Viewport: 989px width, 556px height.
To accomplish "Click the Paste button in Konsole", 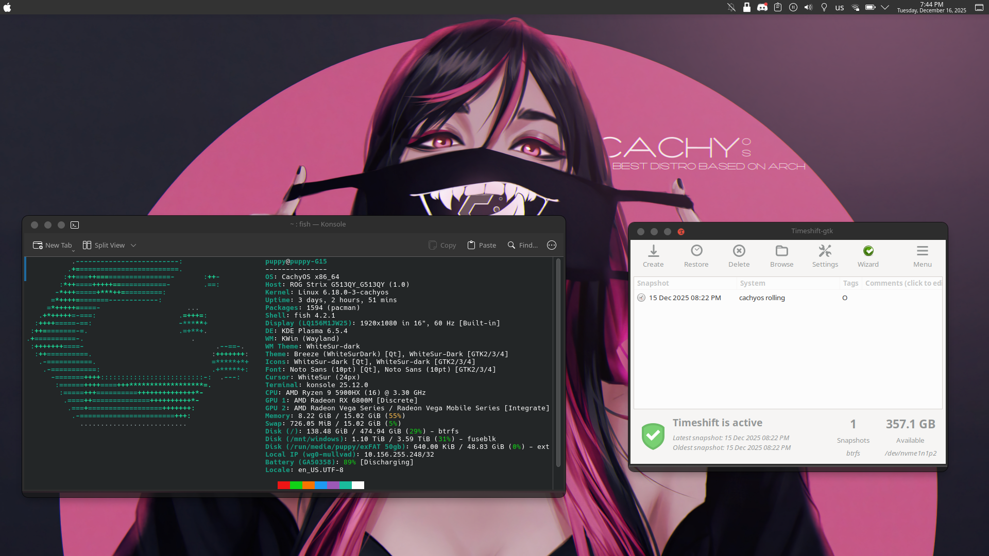I will (482, 246).
